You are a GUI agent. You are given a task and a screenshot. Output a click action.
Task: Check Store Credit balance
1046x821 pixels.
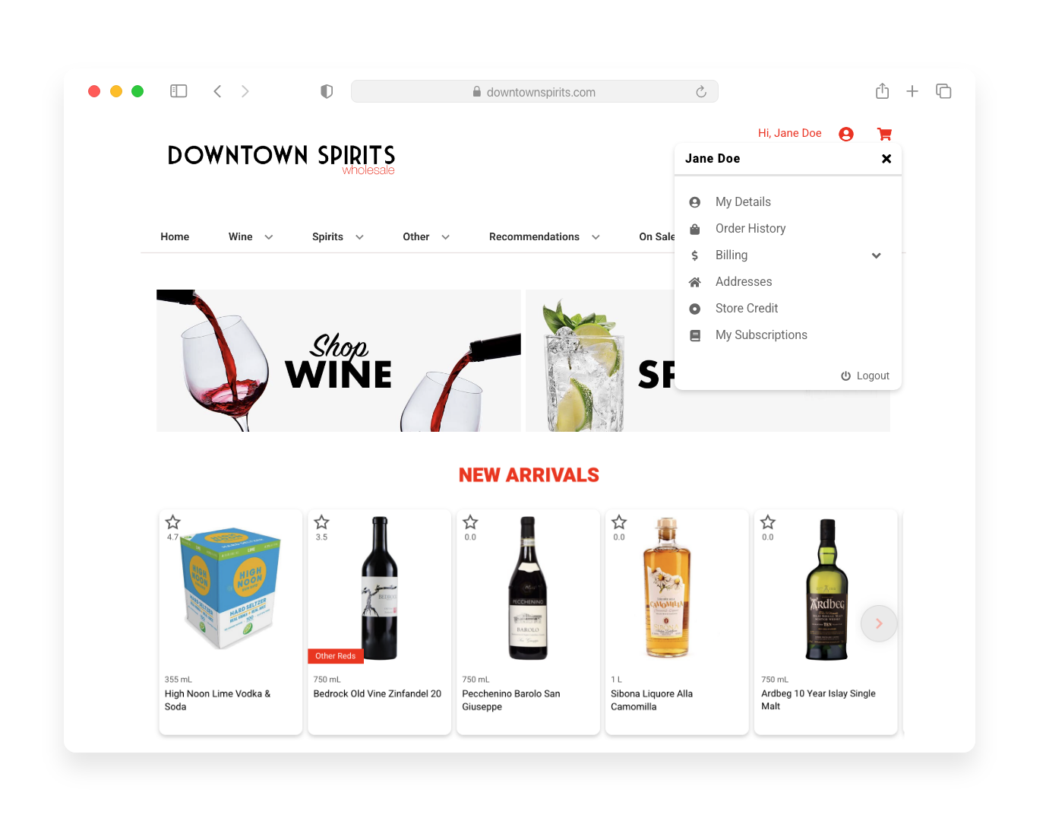[747, 308]
